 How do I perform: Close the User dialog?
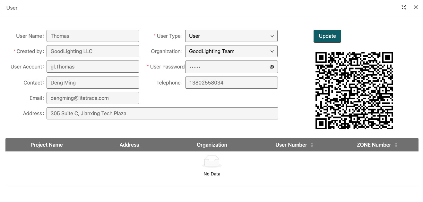point(416,7)
